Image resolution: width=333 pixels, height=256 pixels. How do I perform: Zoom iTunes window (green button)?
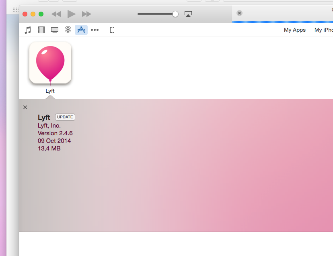[x=41, y=14]
